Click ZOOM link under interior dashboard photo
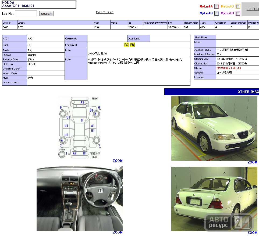This screenshot has width=259, height=237. coord(118,232)
